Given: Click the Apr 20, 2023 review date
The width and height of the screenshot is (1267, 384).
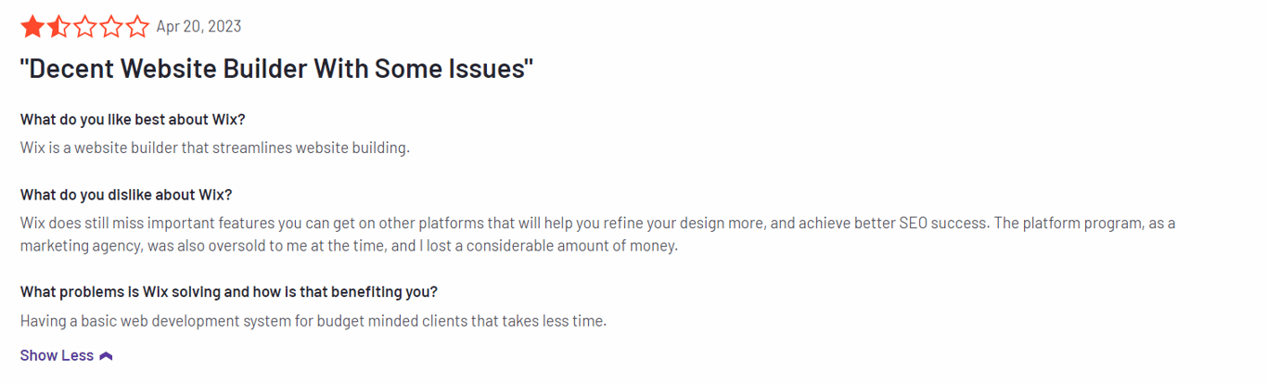Looking at the screenshot, I should pos(198,26).
